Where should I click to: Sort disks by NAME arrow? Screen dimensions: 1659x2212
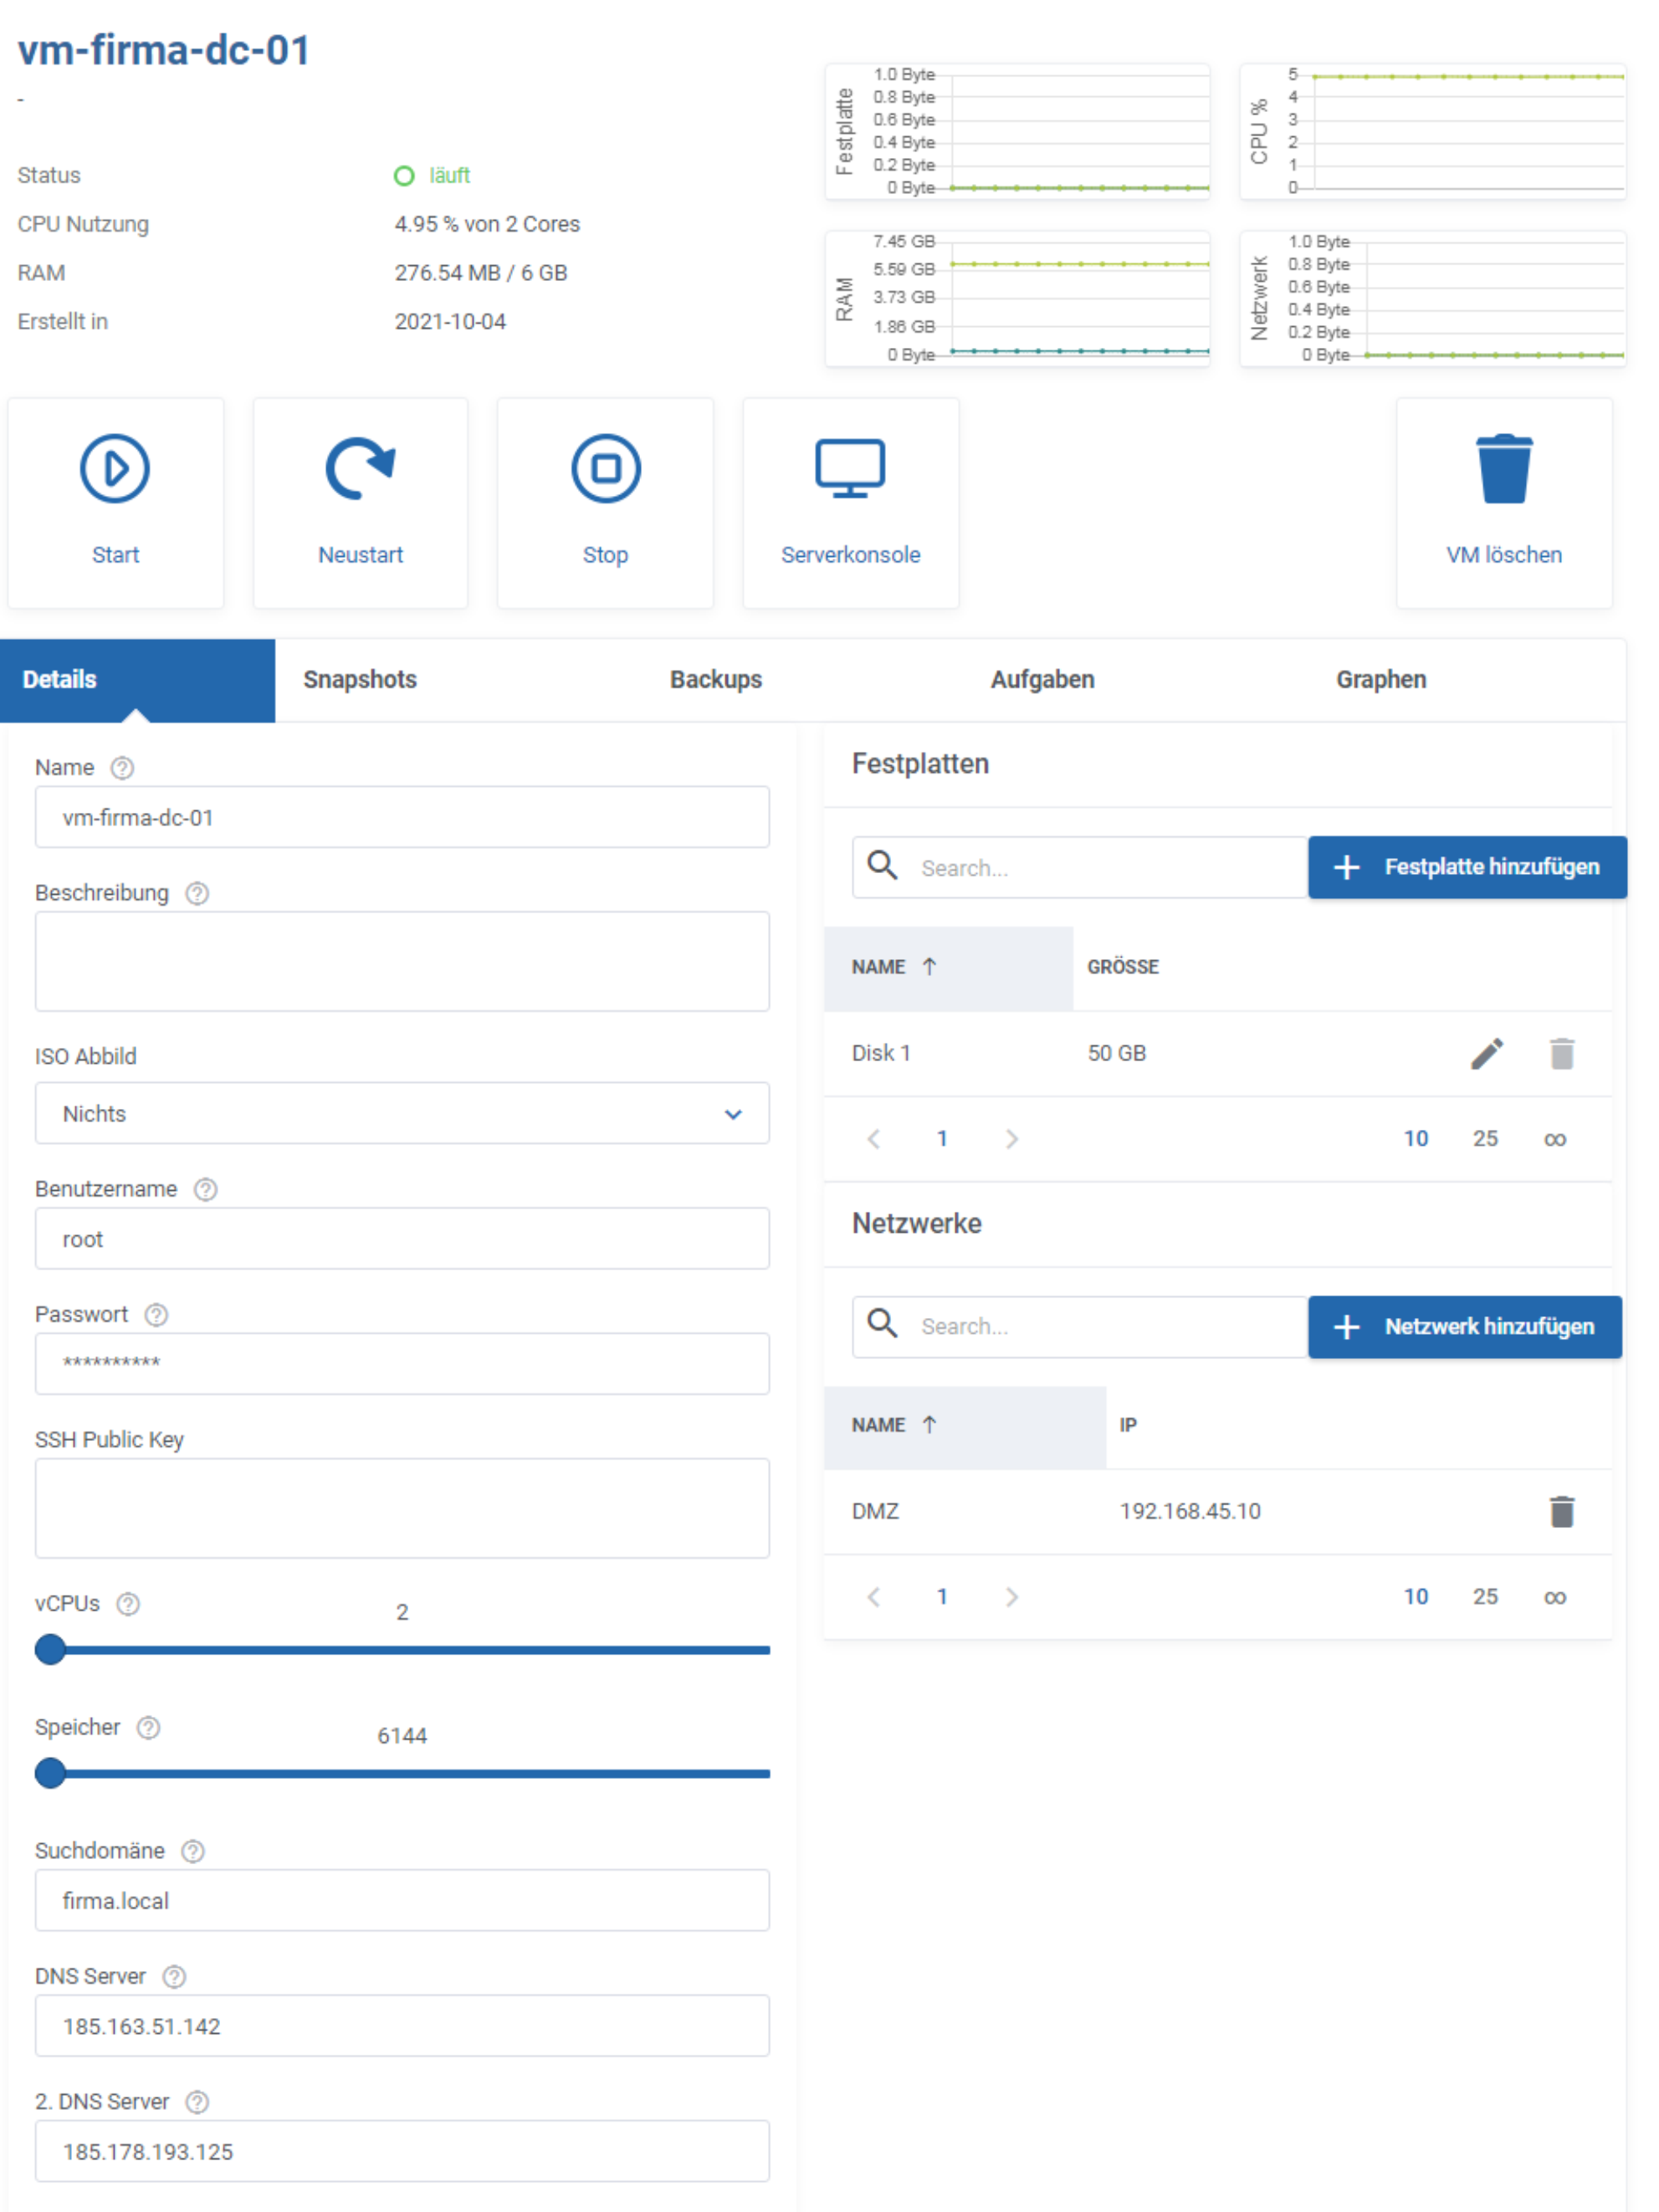point(929,966)
